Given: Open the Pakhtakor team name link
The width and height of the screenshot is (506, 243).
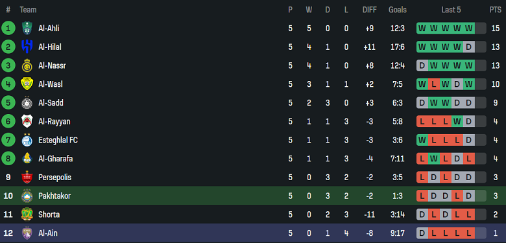Looking at the screenshot, I should pos(54,196).
